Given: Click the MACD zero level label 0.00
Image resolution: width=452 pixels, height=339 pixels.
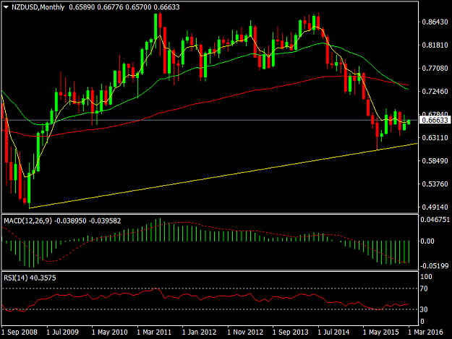Looking at the screenshot, I should [x=427, y=241].
